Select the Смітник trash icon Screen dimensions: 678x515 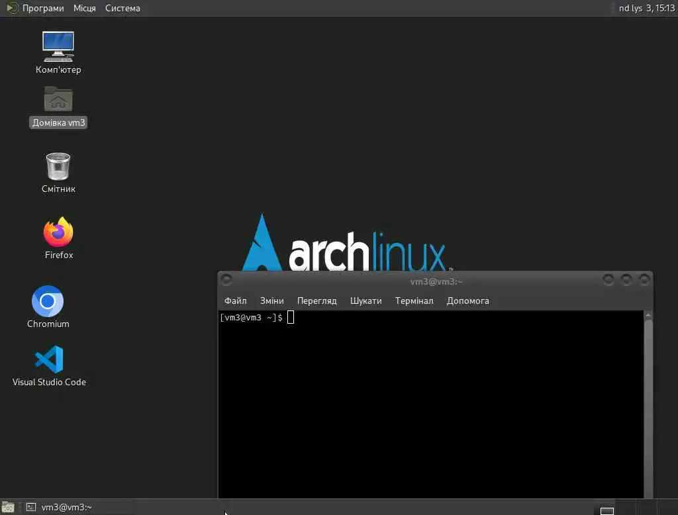(58, 172)
